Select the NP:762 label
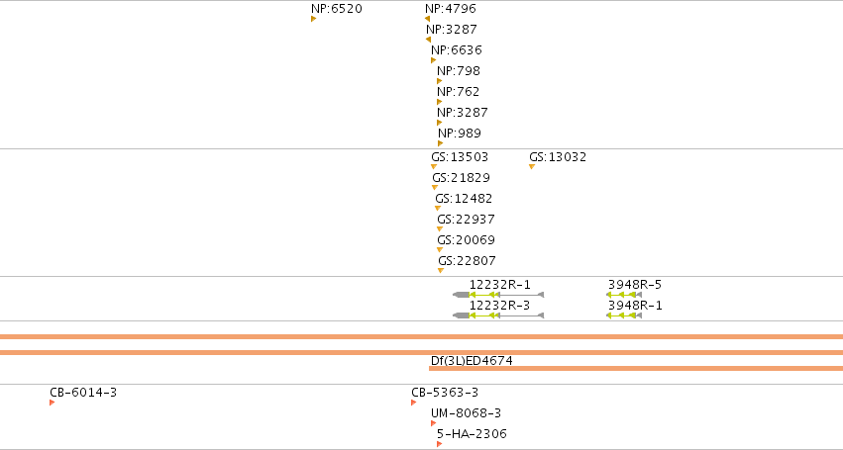843x450 pixels. coord(458,92)
